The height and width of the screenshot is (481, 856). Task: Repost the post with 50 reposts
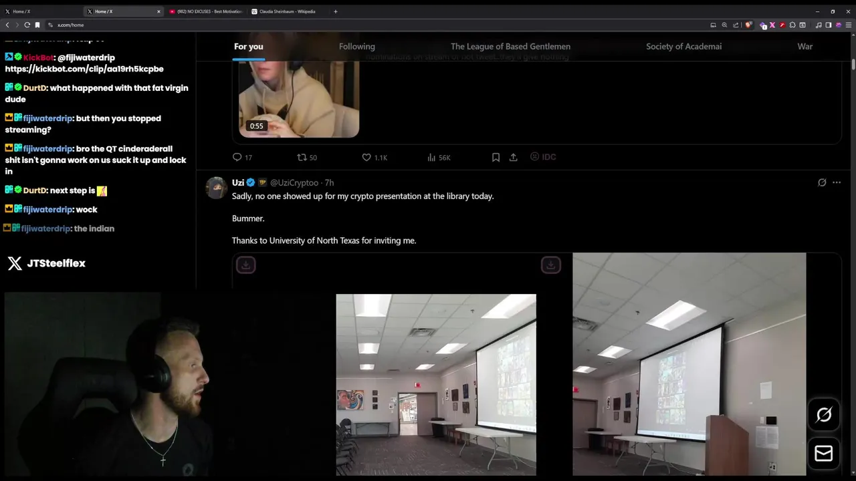point(307,157)
